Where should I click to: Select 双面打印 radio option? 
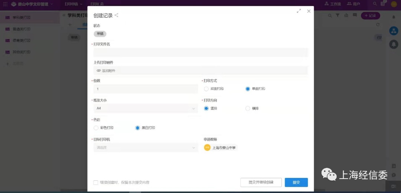point(206,89)
